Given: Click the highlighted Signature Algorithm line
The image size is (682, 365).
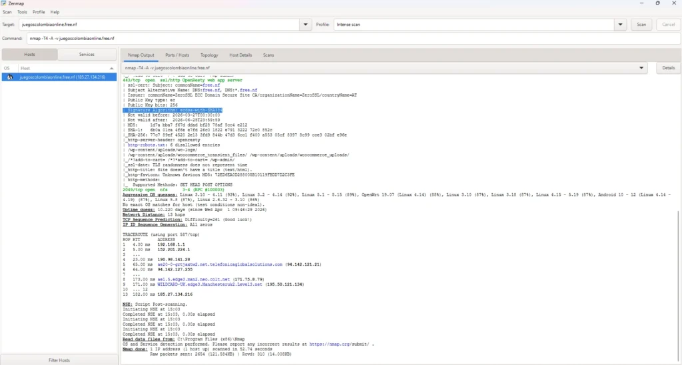Looking at the screenshot, I should [172, 110].
